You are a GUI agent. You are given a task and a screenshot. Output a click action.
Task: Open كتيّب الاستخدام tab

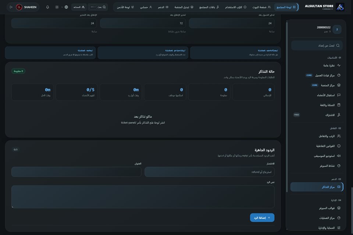[x=235, y=7]
